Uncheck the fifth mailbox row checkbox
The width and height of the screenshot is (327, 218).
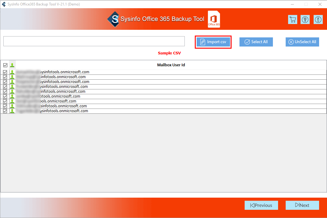coord(5,92)
